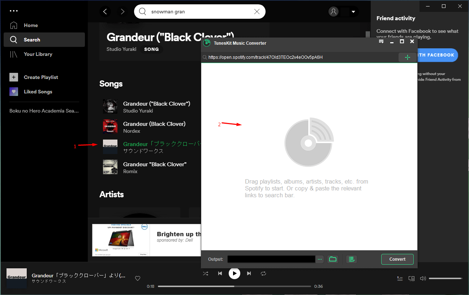This screenshot has height=295, width=469.
Task: Click the Create Playlist plus icon
Action: click(x=14, y=77)
